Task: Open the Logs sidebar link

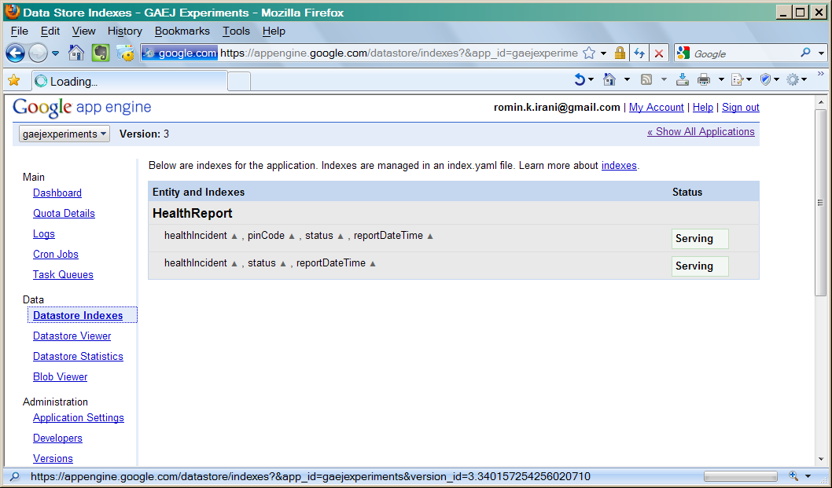Action: click(x=43, y=234)
